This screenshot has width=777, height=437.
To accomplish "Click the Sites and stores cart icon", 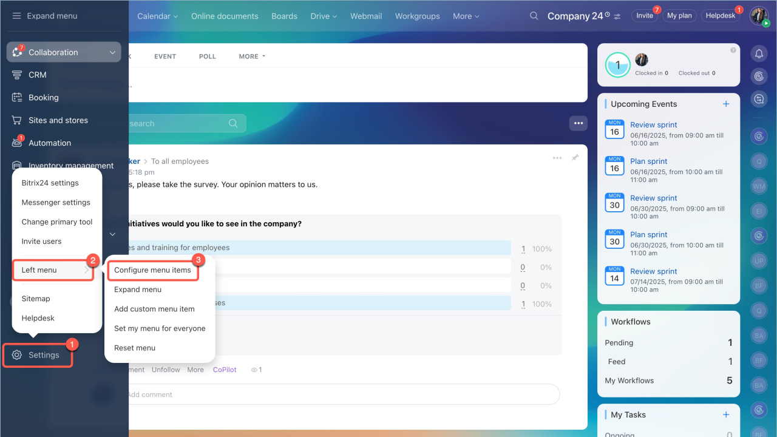I will pyautogui.click(x=17, y=120).
